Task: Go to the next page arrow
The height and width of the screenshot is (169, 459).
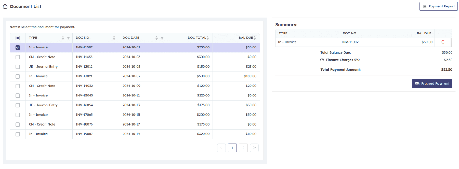Action: [254, 148]
